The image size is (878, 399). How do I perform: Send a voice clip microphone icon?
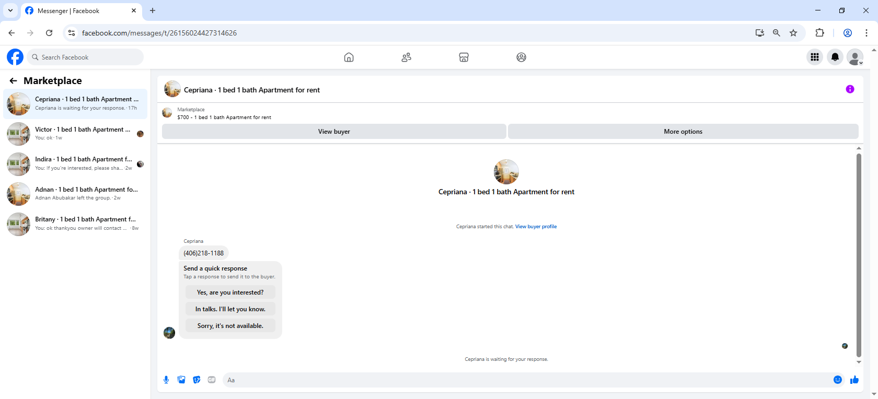click(x=166, y=380)
